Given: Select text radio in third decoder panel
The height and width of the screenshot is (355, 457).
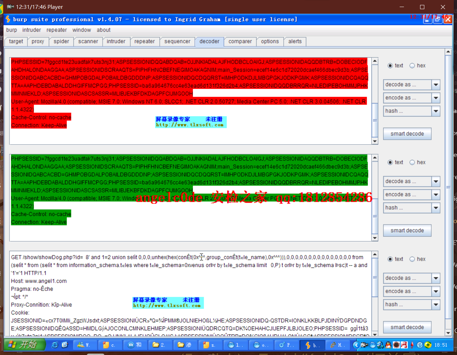Looking at the screenshot, I should (390, 259).
